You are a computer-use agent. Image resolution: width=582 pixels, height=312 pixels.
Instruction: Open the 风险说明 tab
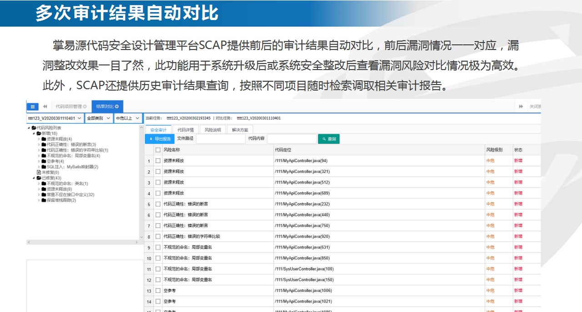point(212,130)
